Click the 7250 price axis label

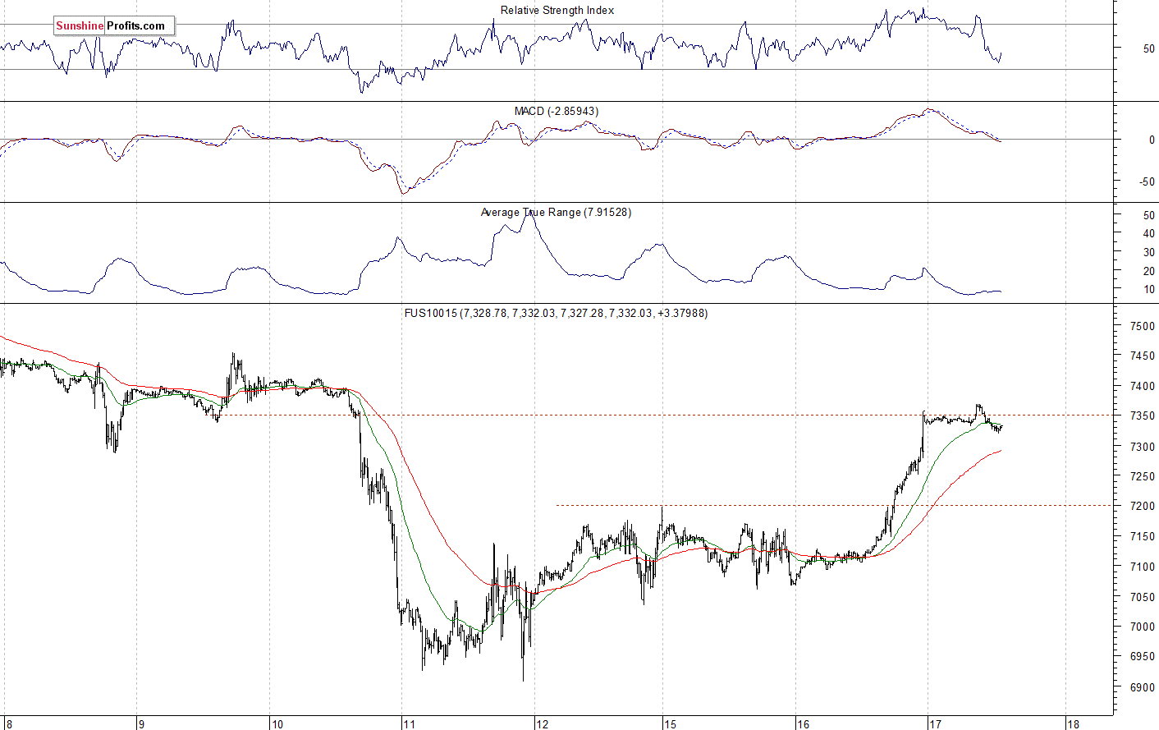1143,477
